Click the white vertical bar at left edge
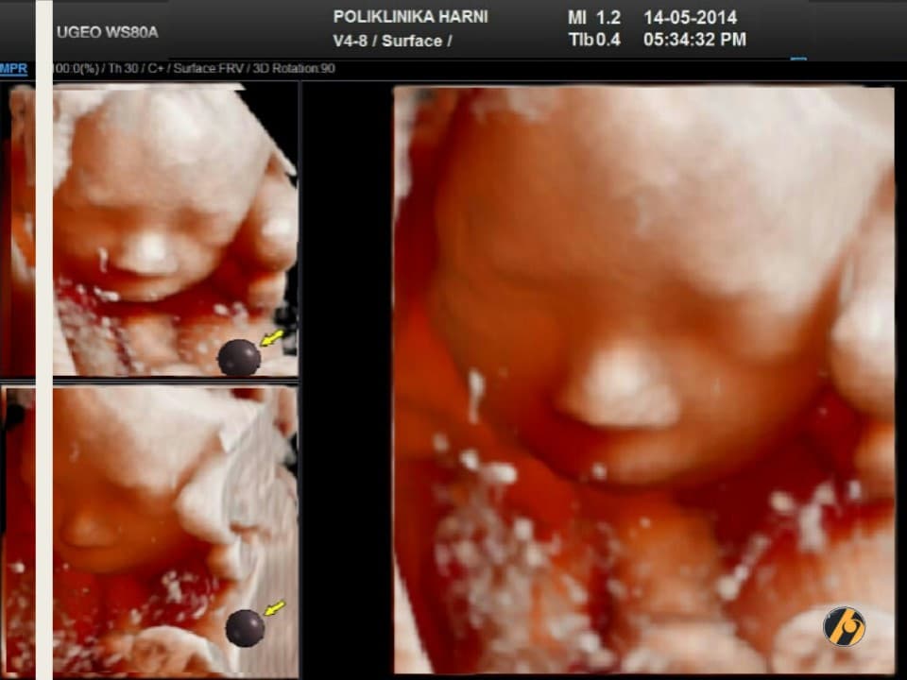Screen dimensions: 907x680 tap(43, 378)
